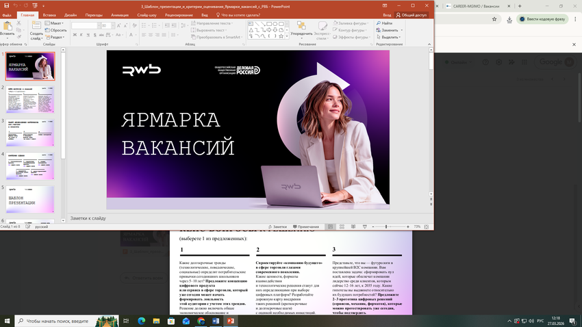Start slideshow from beginning via quick access toolbar
Viewport: 582px width, 327px height.
point(35,6)
